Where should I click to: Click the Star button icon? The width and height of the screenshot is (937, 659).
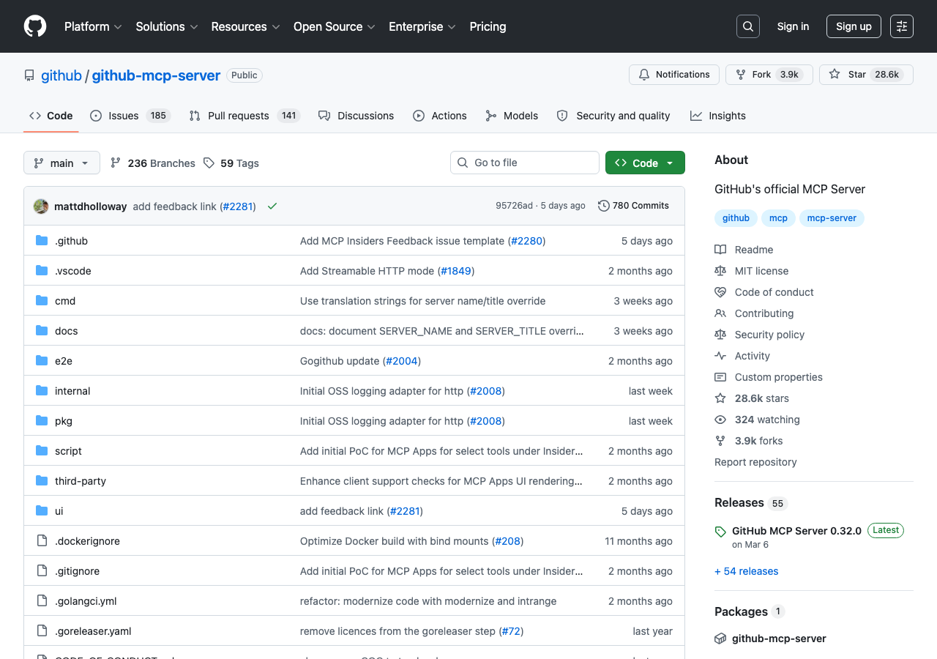(835, 75)
